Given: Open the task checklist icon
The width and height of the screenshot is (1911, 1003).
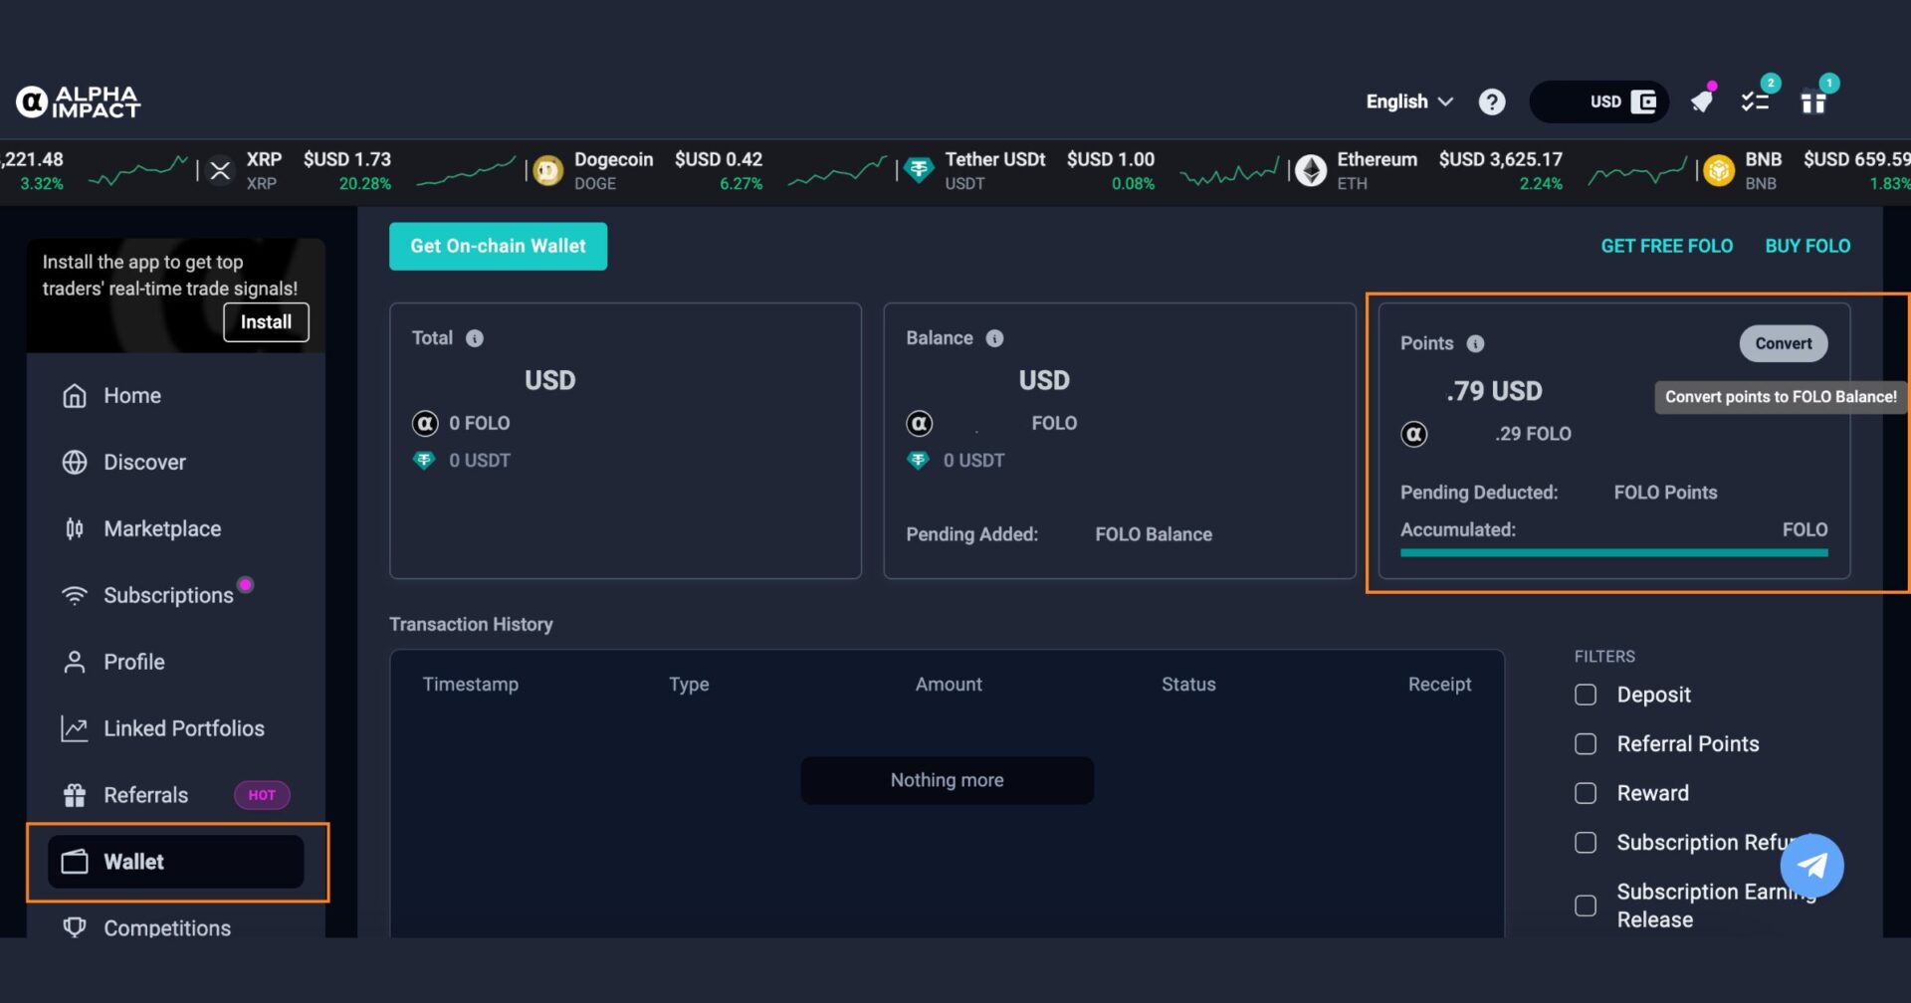Looking at the screenshot, I should (1755, 101).
